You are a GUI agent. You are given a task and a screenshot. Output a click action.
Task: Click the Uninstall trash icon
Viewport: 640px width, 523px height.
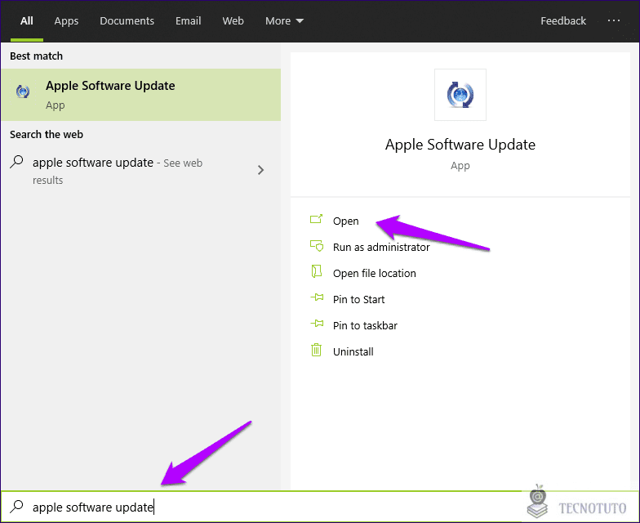click(317, 350)
